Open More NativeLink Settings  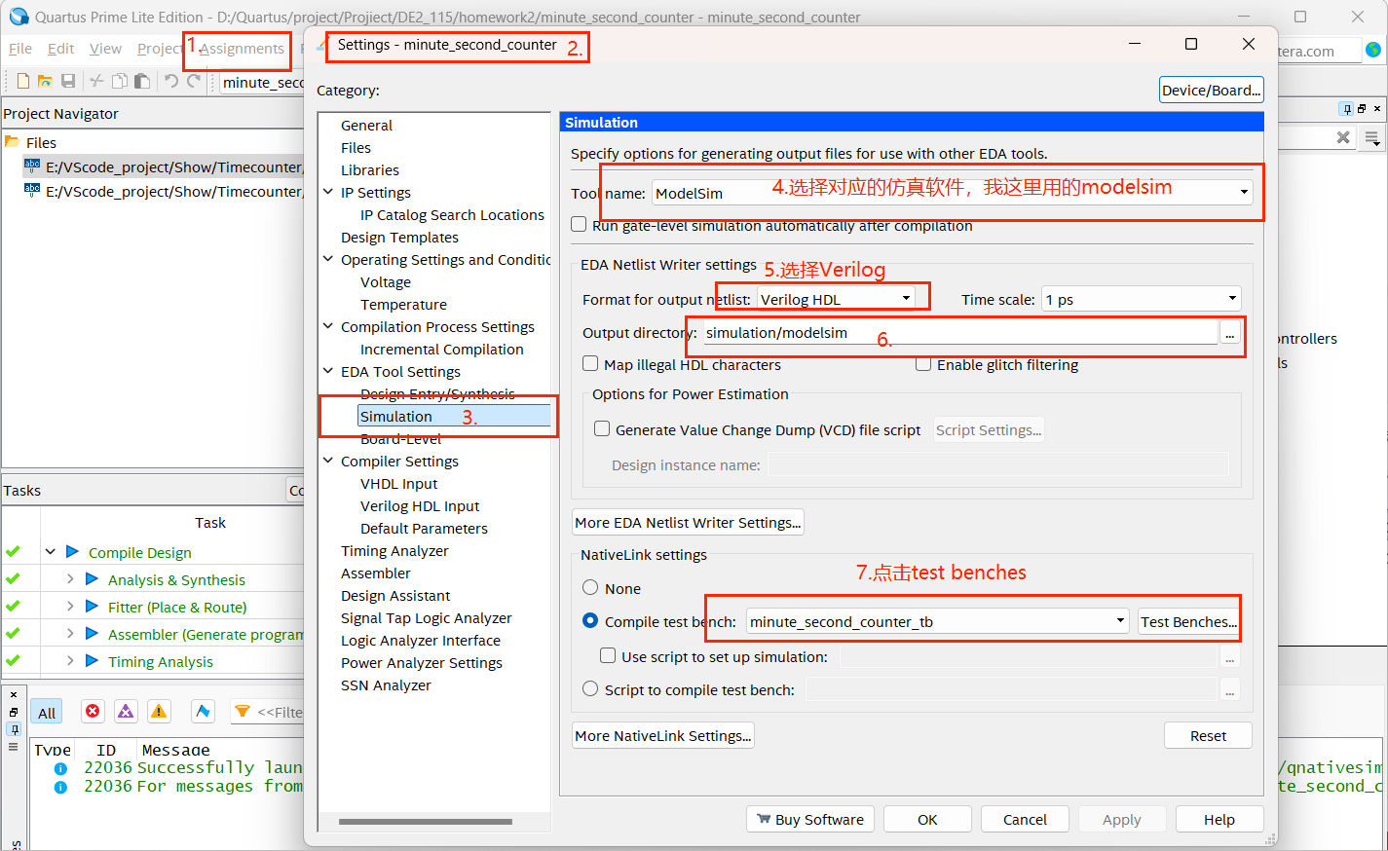coord(663,735)
